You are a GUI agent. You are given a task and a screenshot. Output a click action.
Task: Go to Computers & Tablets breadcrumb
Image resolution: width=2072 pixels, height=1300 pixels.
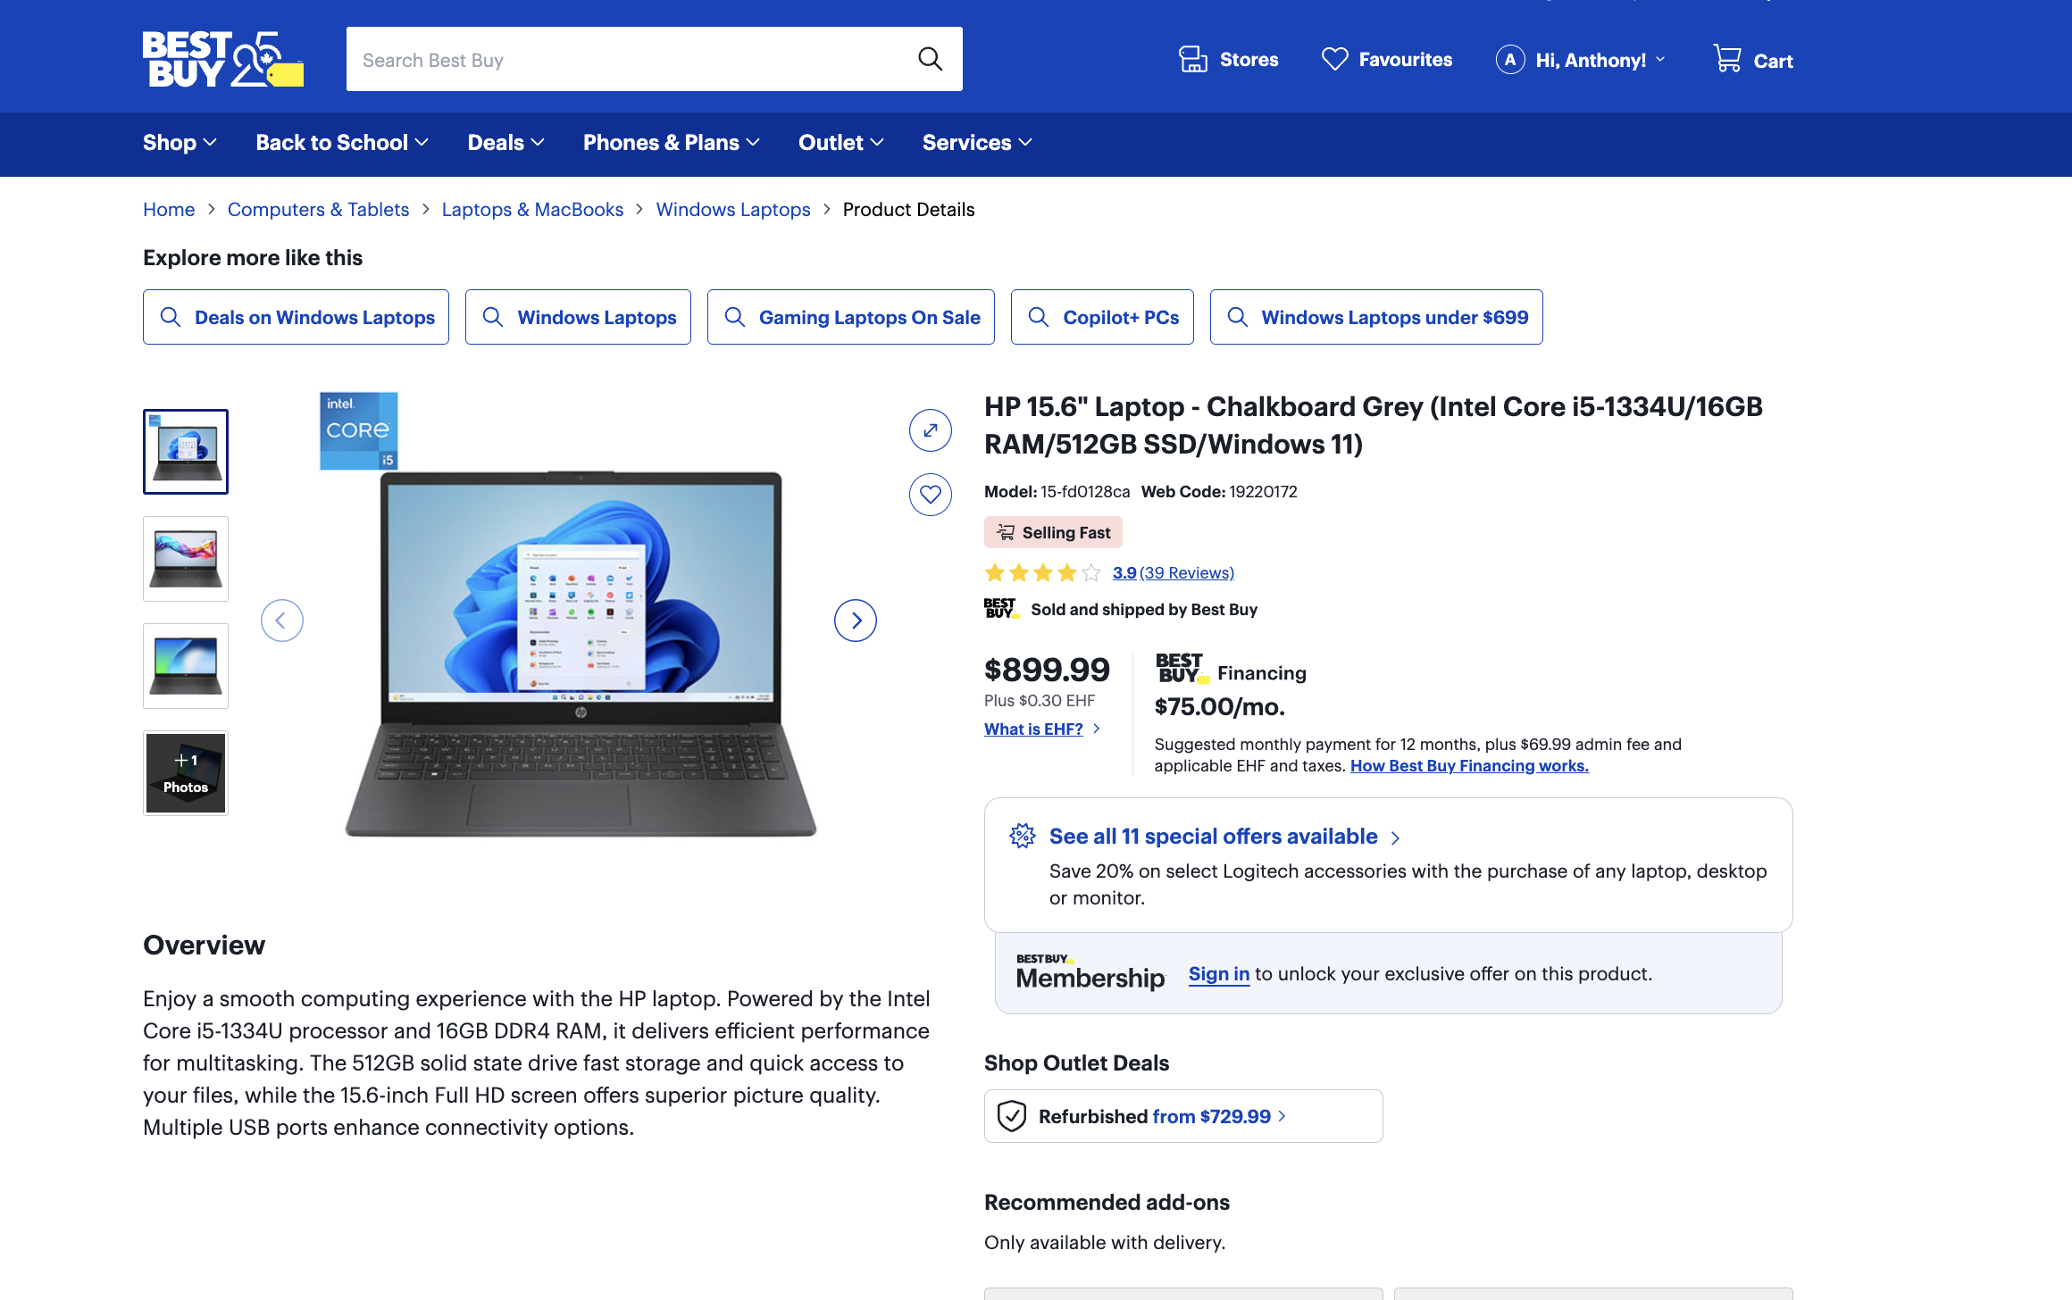tap(318, 210)
